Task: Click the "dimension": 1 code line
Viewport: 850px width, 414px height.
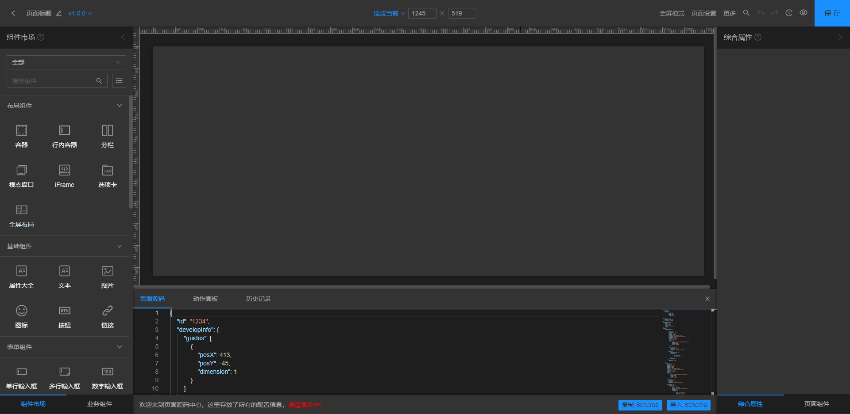Action: [217, 372]
